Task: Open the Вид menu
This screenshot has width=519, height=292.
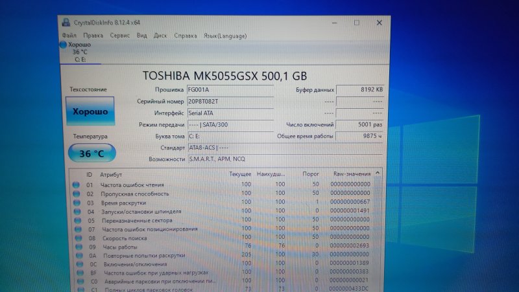Action: tap(141, 36)
